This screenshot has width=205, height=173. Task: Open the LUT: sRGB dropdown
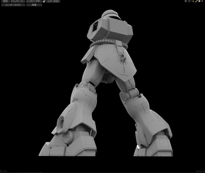[x=53, y=1]
